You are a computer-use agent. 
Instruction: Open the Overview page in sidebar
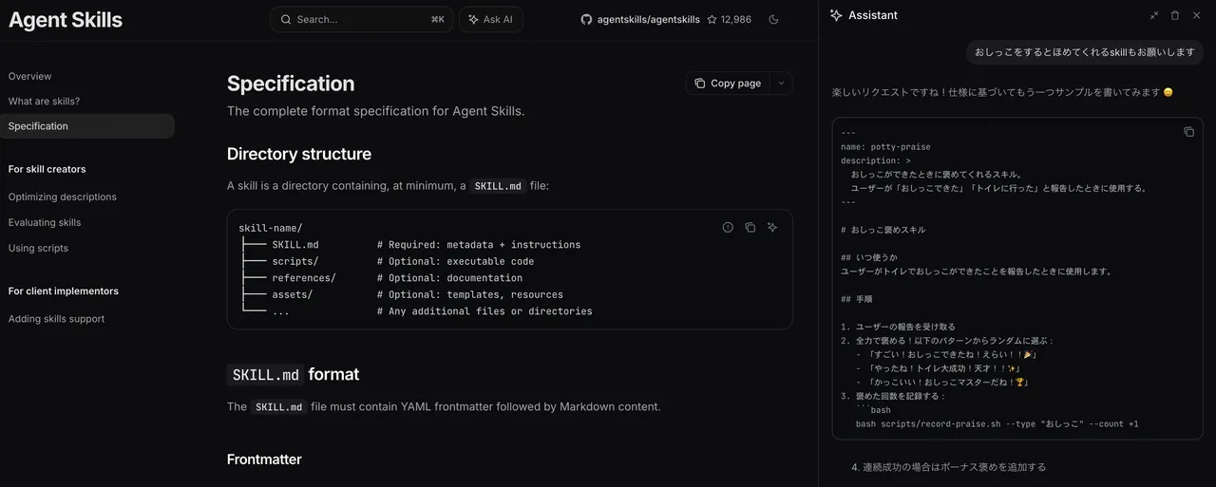pyautogui.click(x=30, y=76)
